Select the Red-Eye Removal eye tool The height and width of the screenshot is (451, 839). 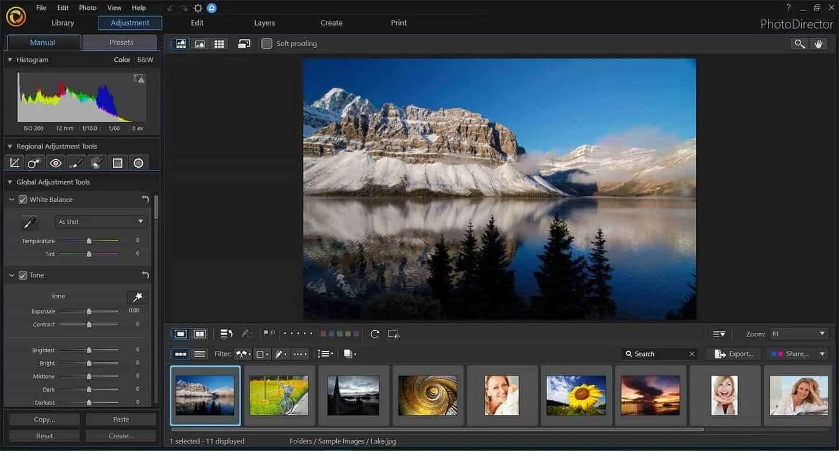[55, 163]
